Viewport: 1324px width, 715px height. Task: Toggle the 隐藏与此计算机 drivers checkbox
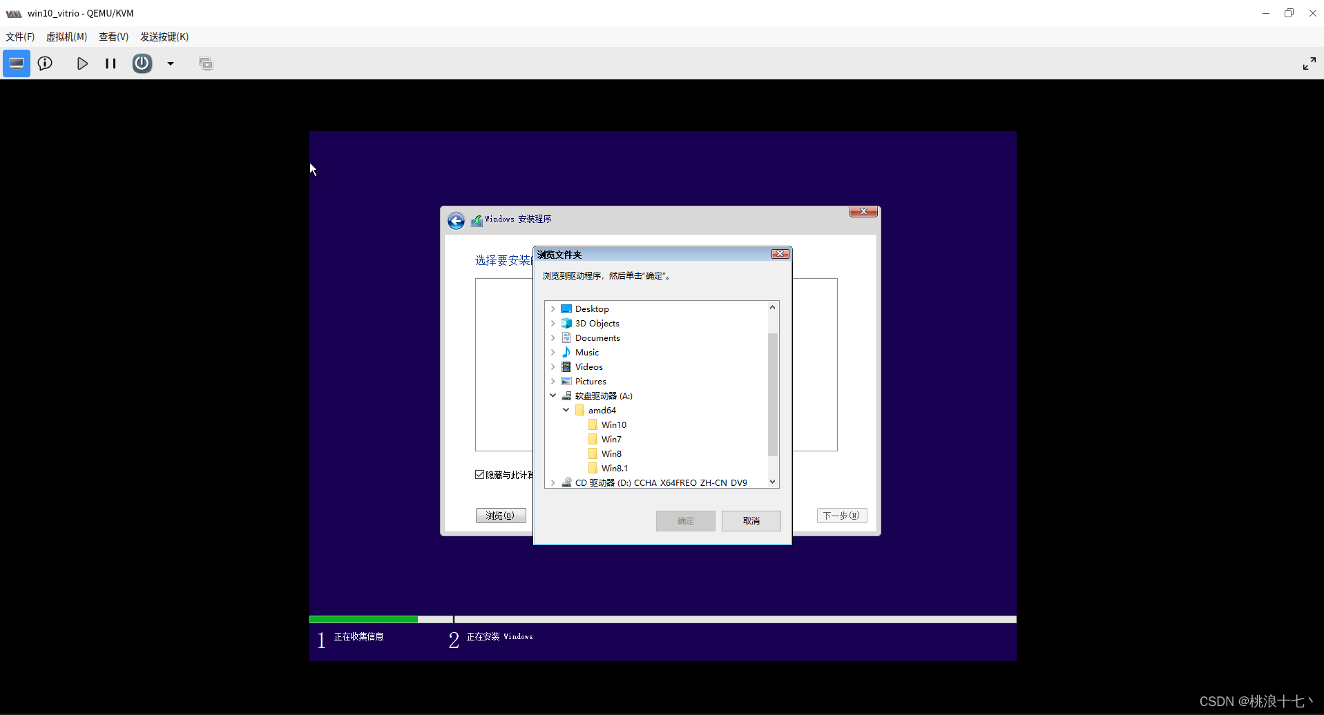(x=480, y=474)
